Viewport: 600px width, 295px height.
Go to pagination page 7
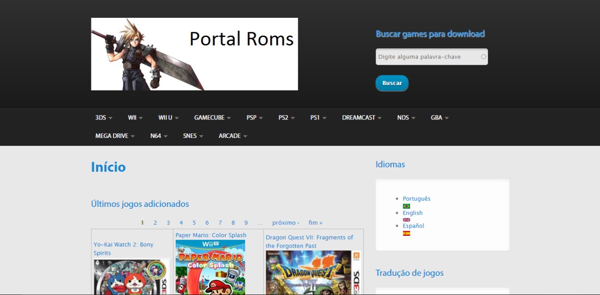point(220,223)
